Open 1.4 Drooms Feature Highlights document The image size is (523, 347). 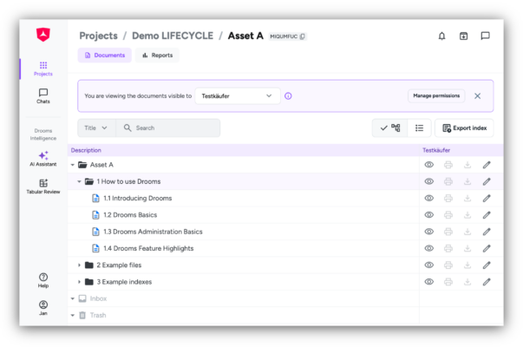(148, 248)
